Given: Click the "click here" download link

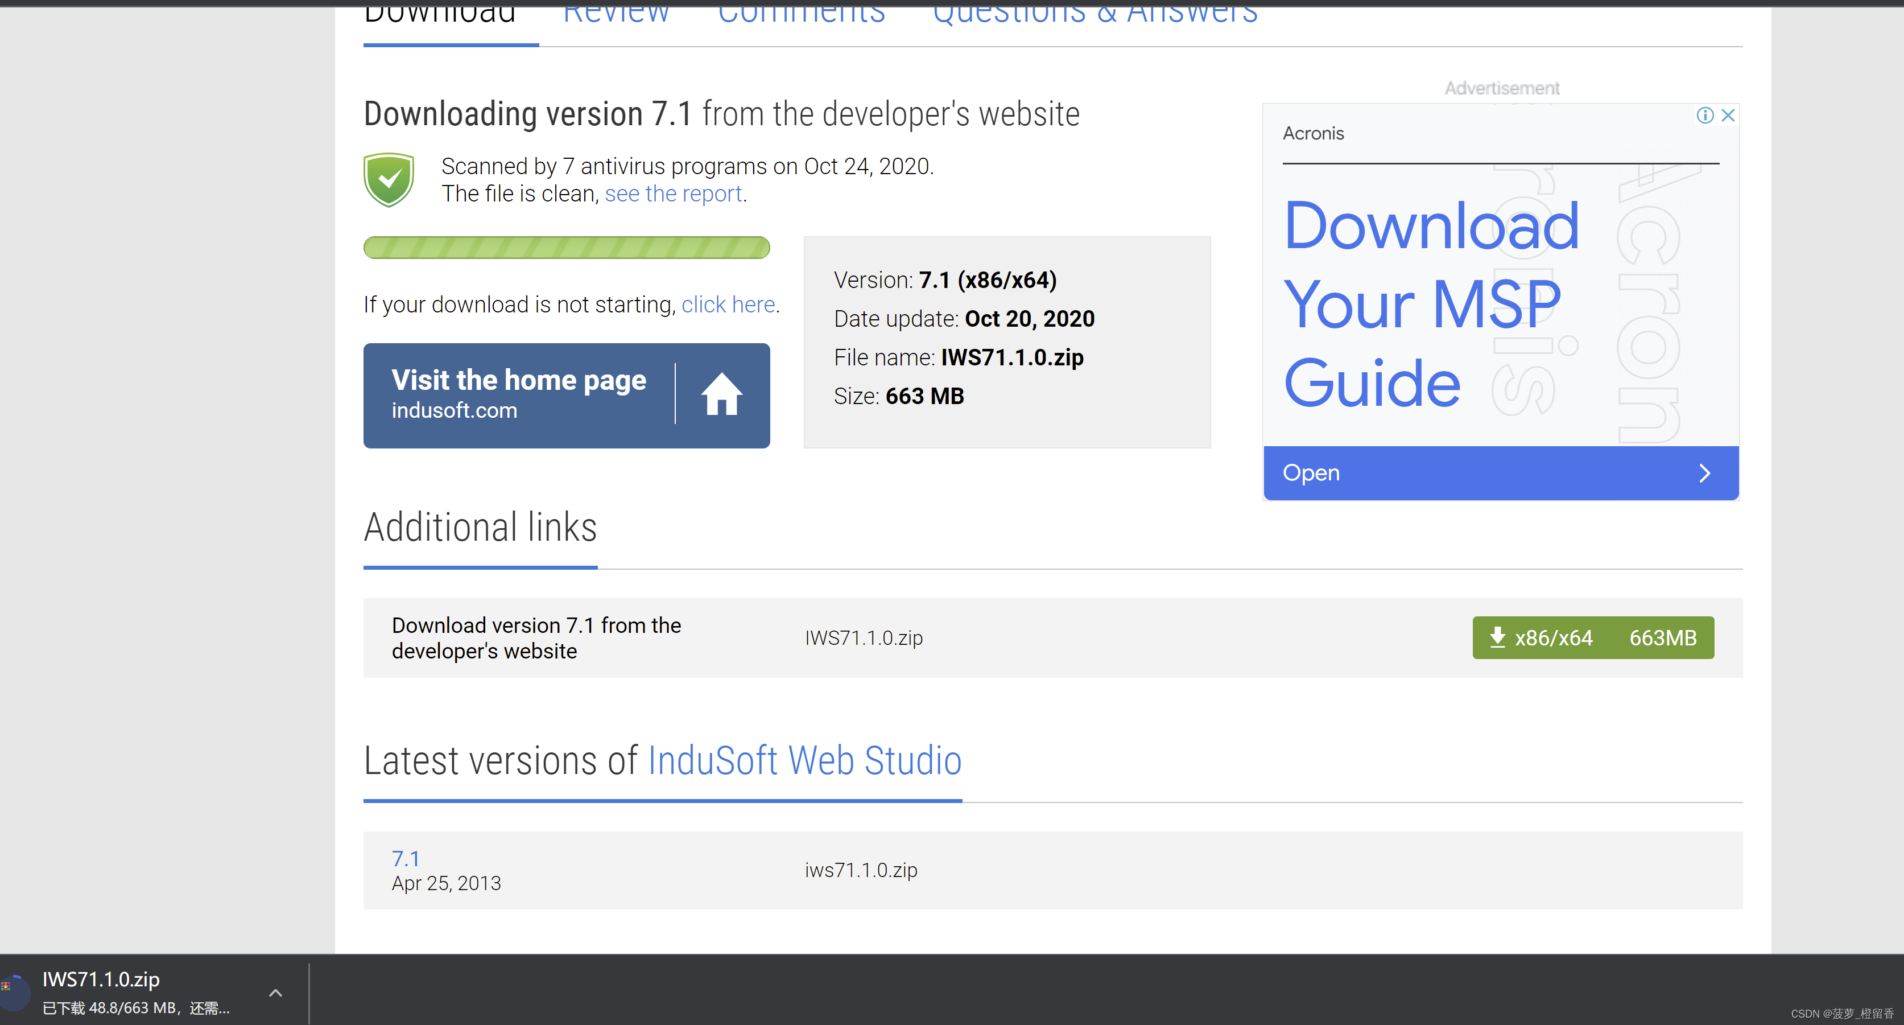Looking at the screenshot, I should pos(728,304).
